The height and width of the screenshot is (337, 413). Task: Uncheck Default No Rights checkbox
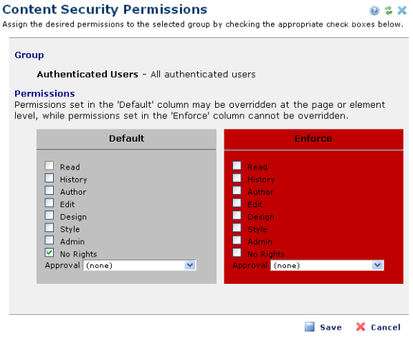[x=49, y=252]
